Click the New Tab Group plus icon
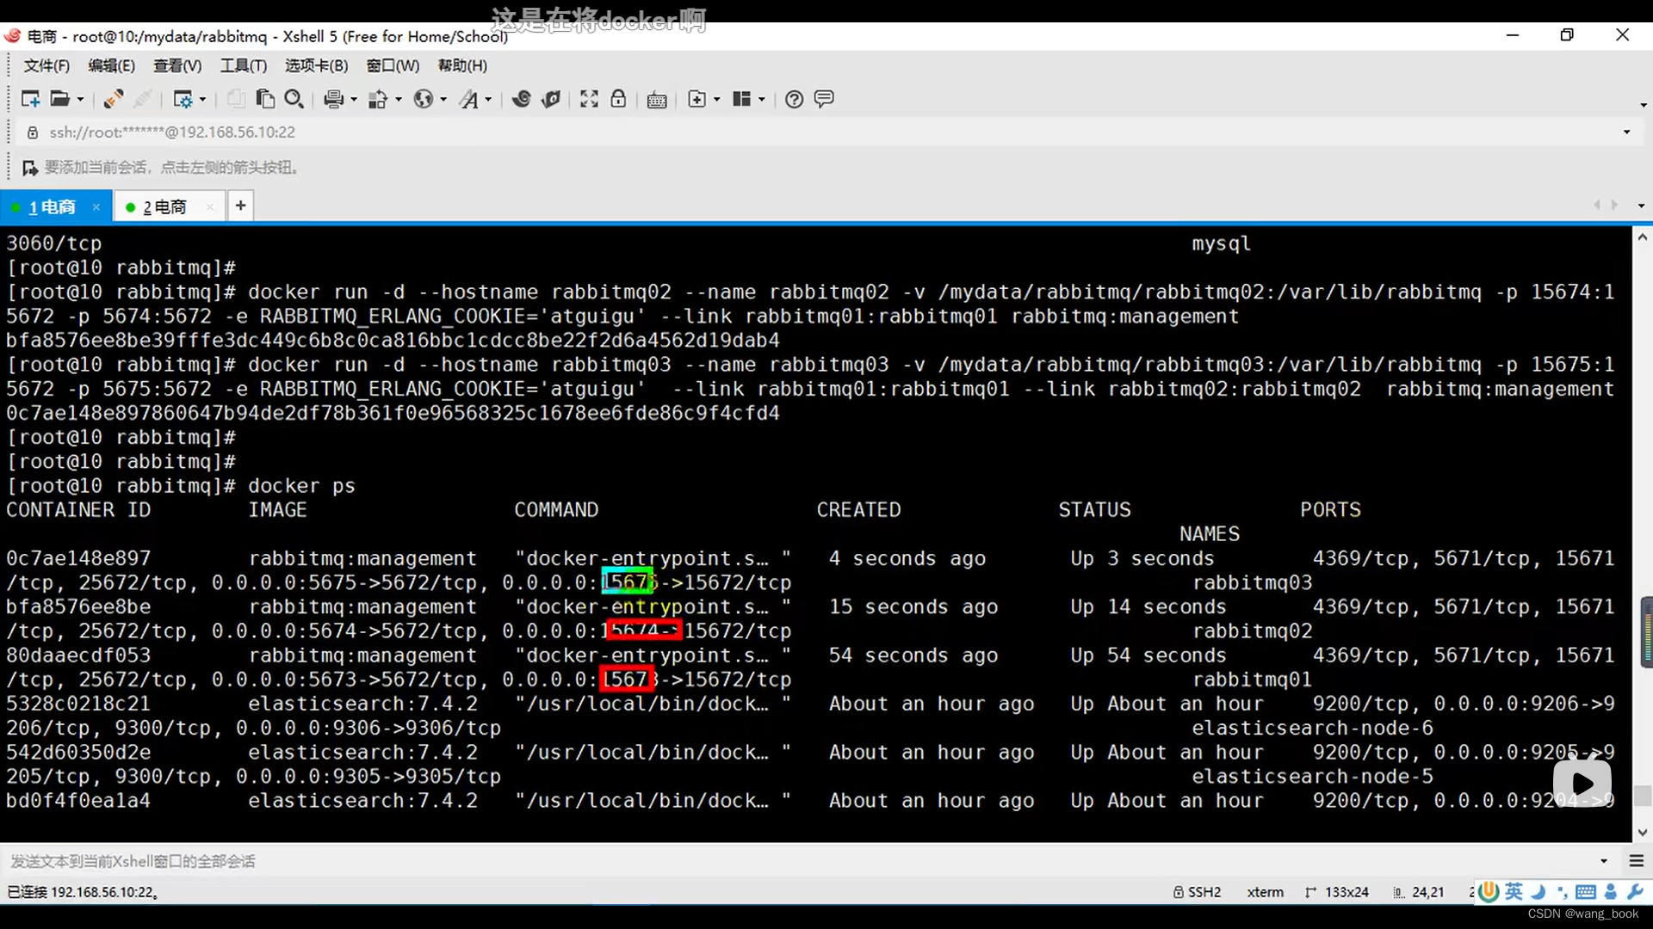The height and width of the screenshot is (929, 1653). (697, 99)
